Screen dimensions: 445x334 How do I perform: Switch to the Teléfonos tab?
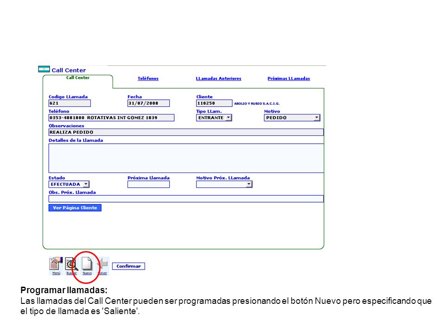pyautogui.click(x=148, y=78)
